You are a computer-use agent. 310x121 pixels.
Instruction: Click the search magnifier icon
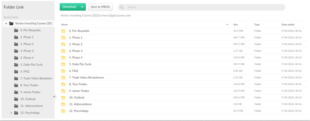click(122, 7)
